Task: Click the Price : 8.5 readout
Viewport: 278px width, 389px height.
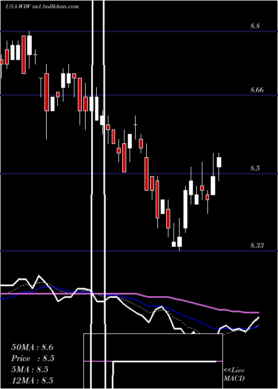Action: (x=33, y=358)
